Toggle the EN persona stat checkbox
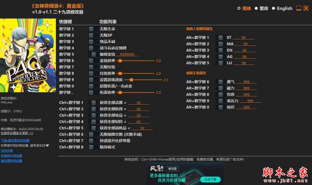312x185 pixels. [x=220, y=50]
